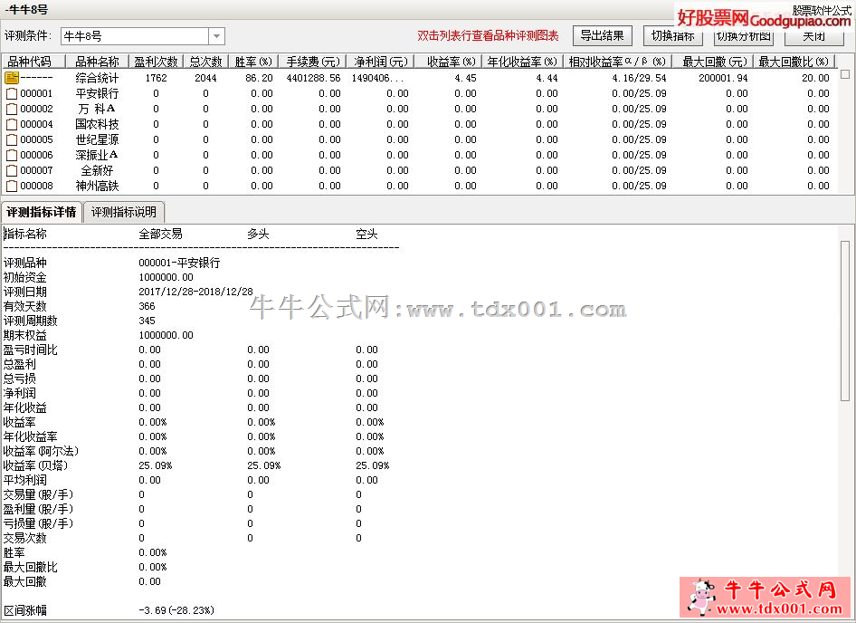The image size is (856, 623).
Task: Sort by the 相对收益率α/β(%) column header
Action: click(617, 62)
